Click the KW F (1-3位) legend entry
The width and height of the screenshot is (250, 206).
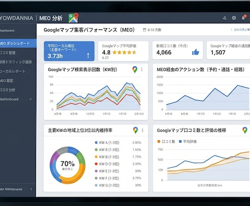coord(107,178)
